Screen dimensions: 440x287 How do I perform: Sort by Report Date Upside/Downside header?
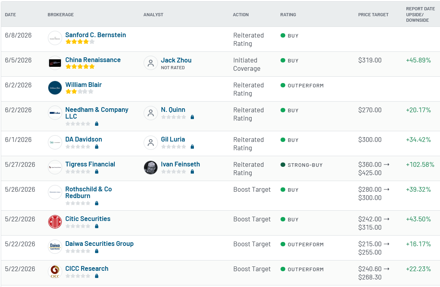click(420, 15)
